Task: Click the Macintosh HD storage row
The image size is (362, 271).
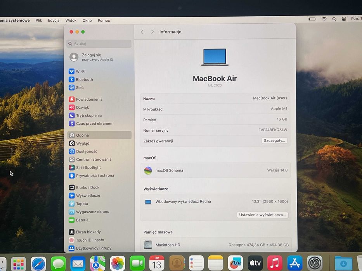Action: (216, 245)
